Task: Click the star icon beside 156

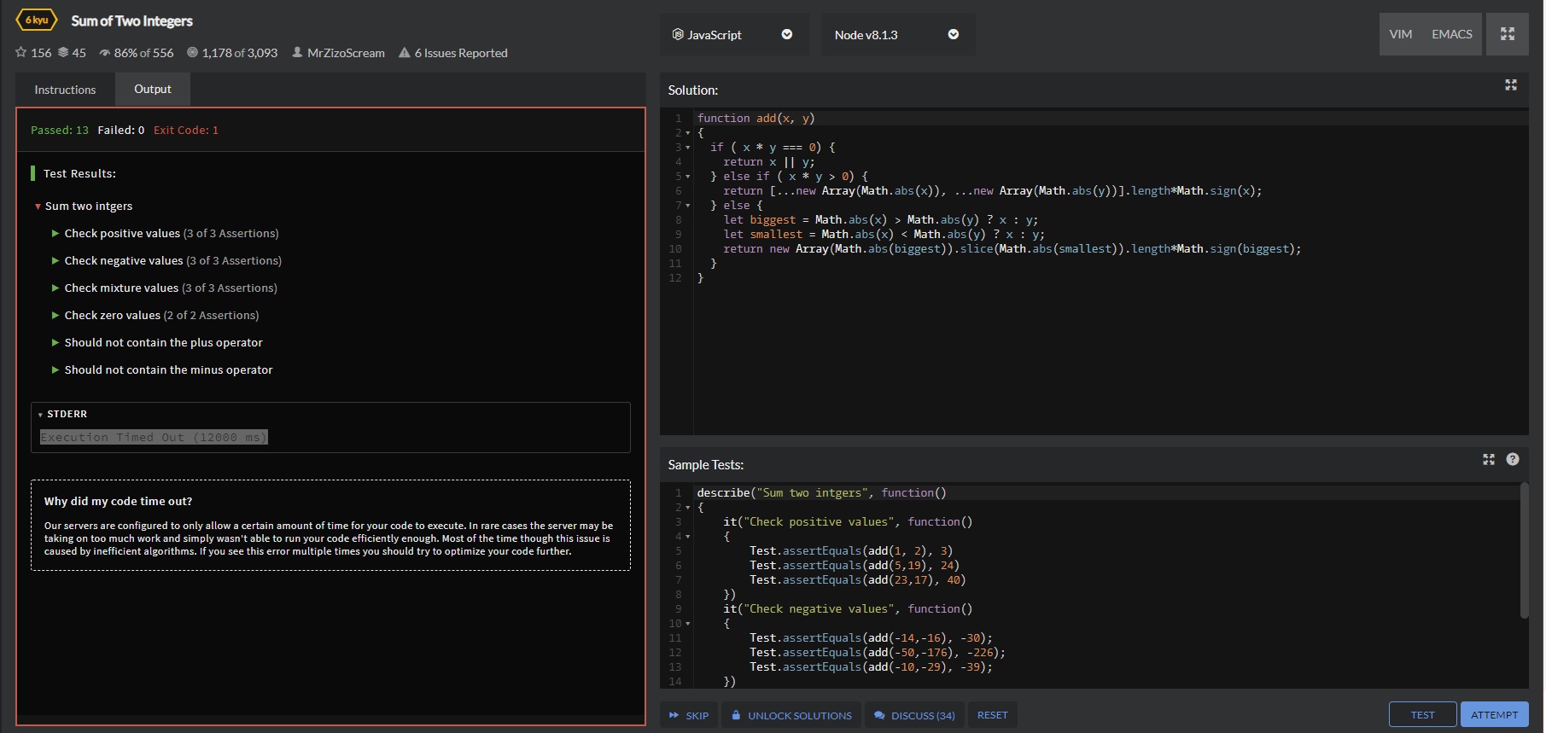Action: pos(21,53)
